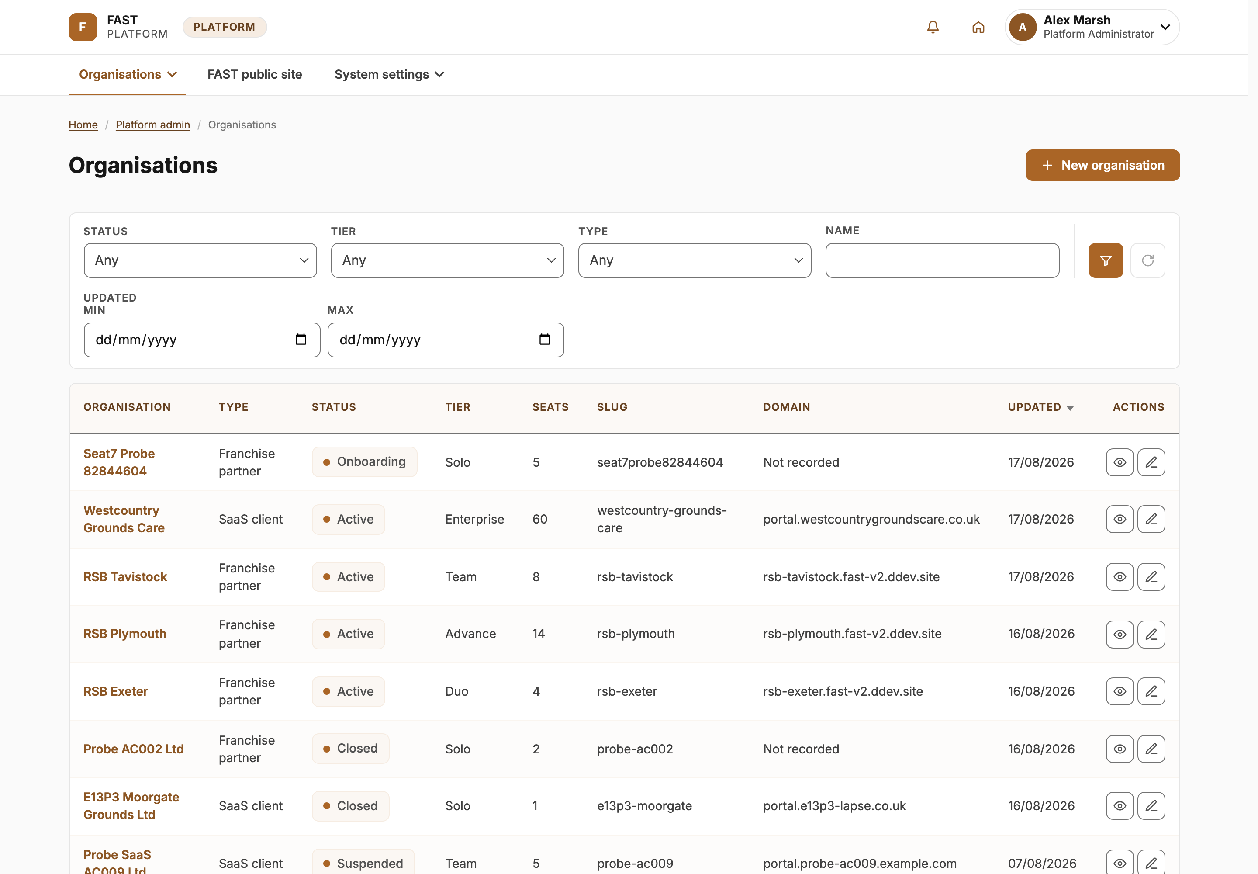The image size is (1258, 874).
Task: Edit RSB Tavistock organisation
Action: pos(1151,577)
